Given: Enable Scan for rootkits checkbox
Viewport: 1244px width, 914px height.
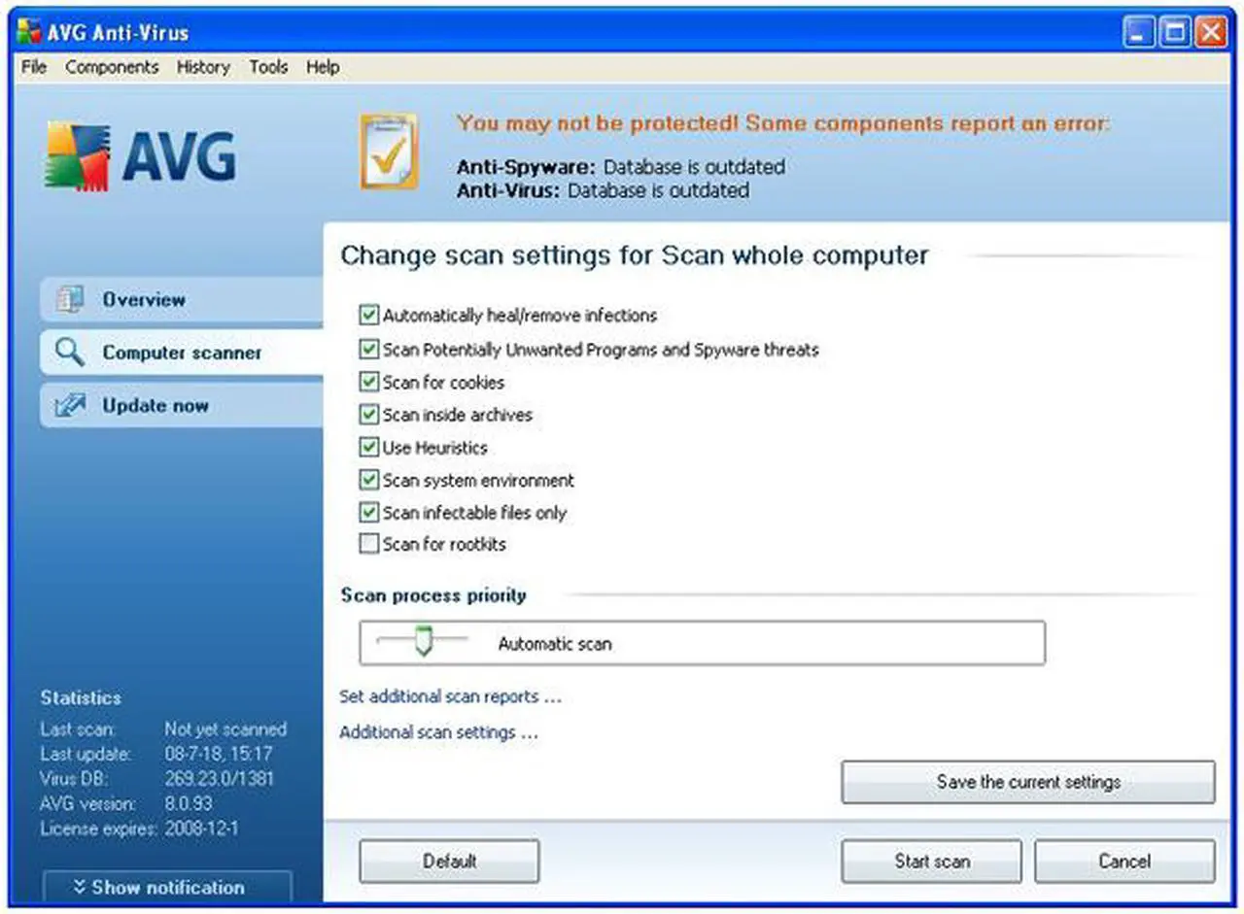Looking at the screenshot, I should (368, 544).
